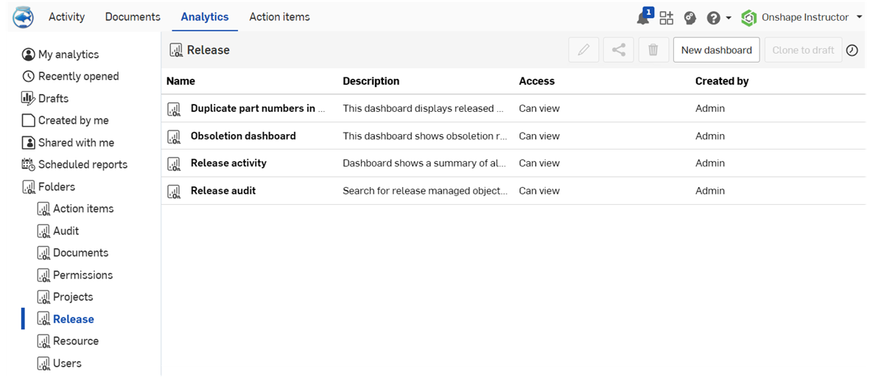Click the edit pencil button

tap(583, 50)
